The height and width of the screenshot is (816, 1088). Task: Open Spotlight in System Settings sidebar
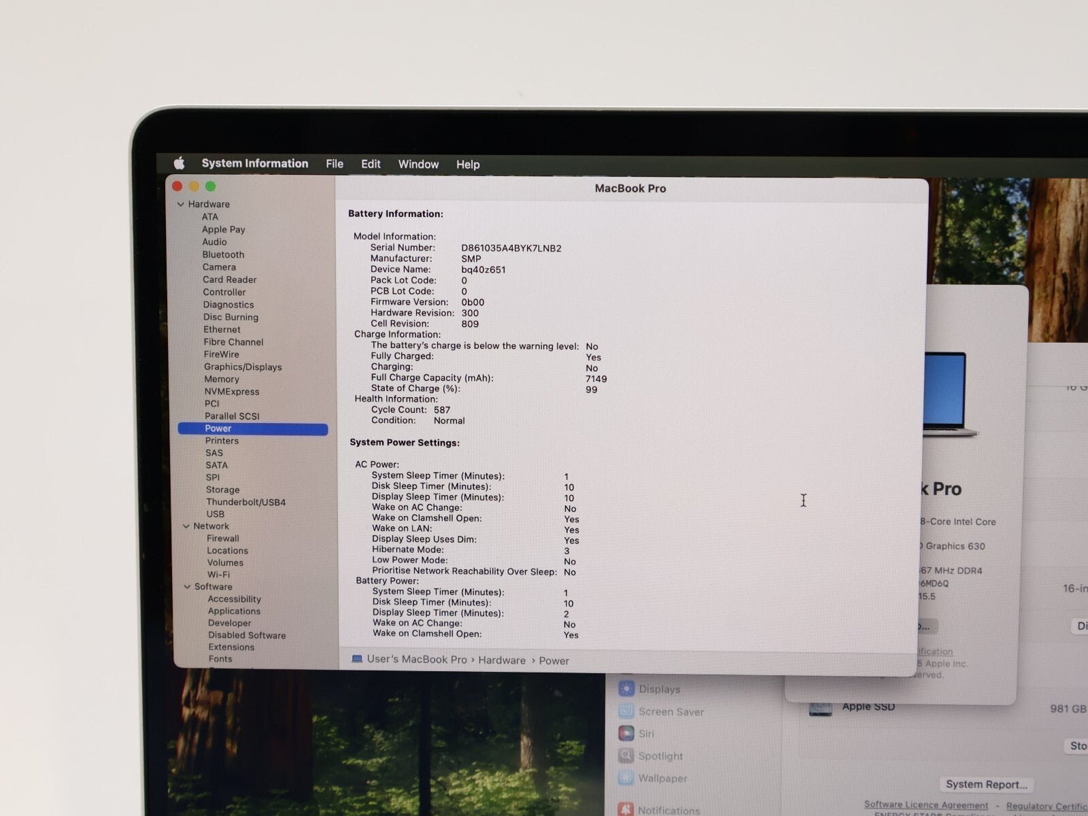651,756
